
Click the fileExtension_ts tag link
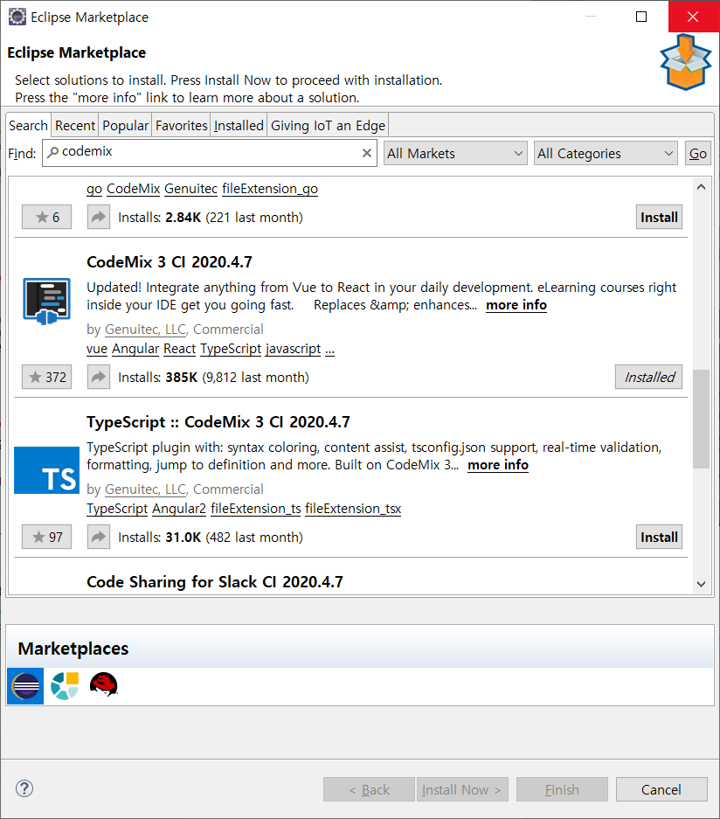[x=256, y=509]
